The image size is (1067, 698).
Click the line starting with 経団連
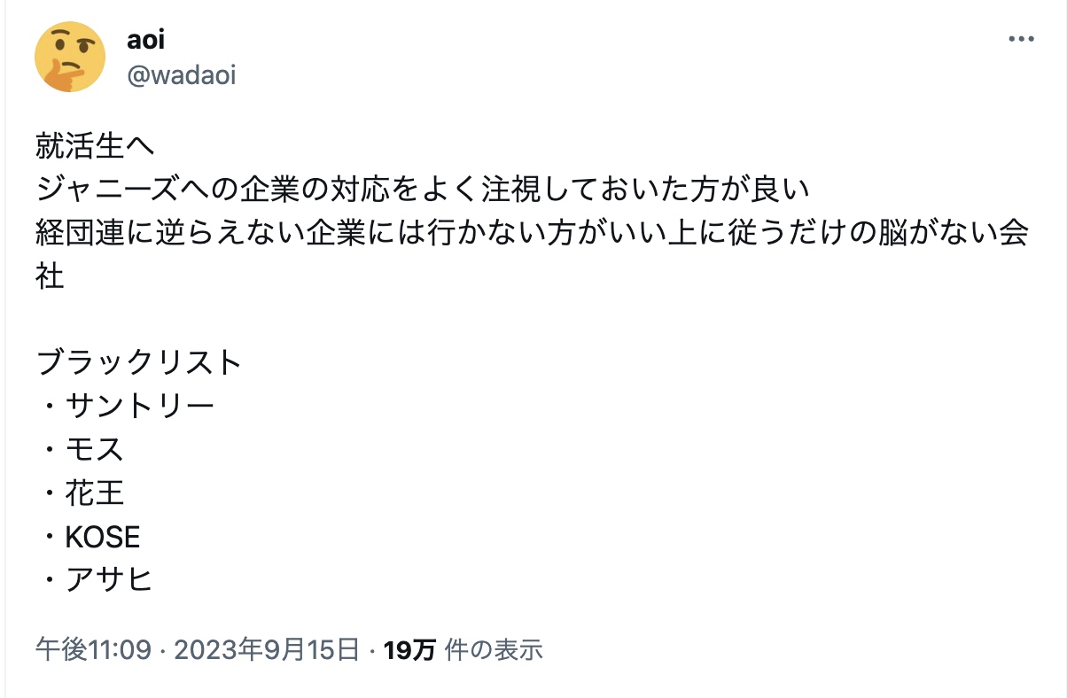[532, 233]
